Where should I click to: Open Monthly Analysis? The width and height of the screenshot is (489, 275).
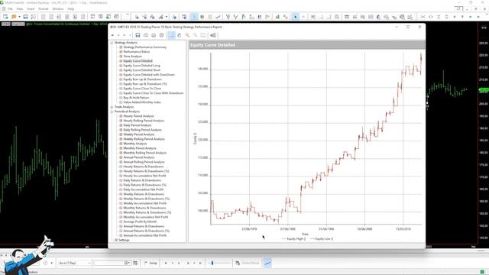(x=135, y=144)
